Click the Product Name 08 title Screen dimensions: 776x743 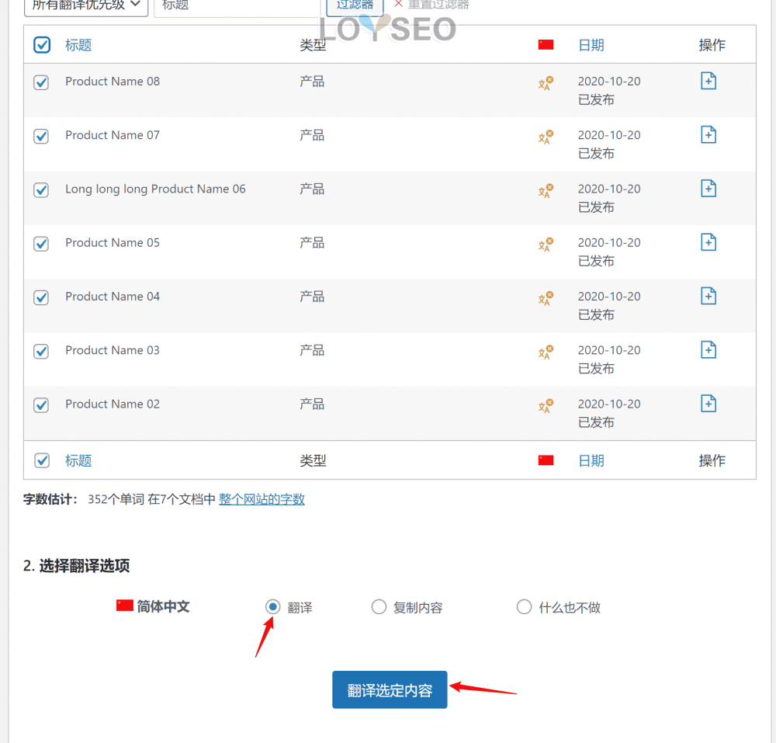tap(113, 82)
